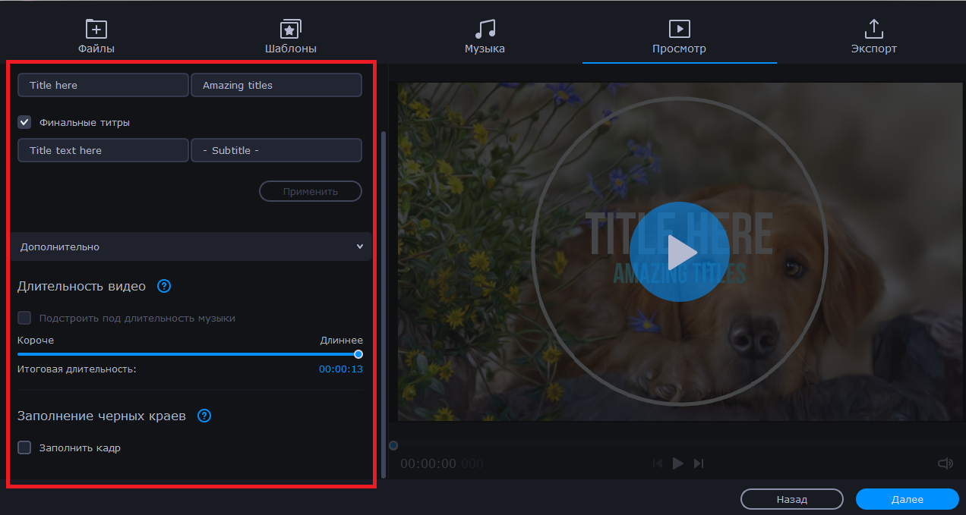Open help for Длительность видео
Screen dimensions: 966x515
[164, 287]
